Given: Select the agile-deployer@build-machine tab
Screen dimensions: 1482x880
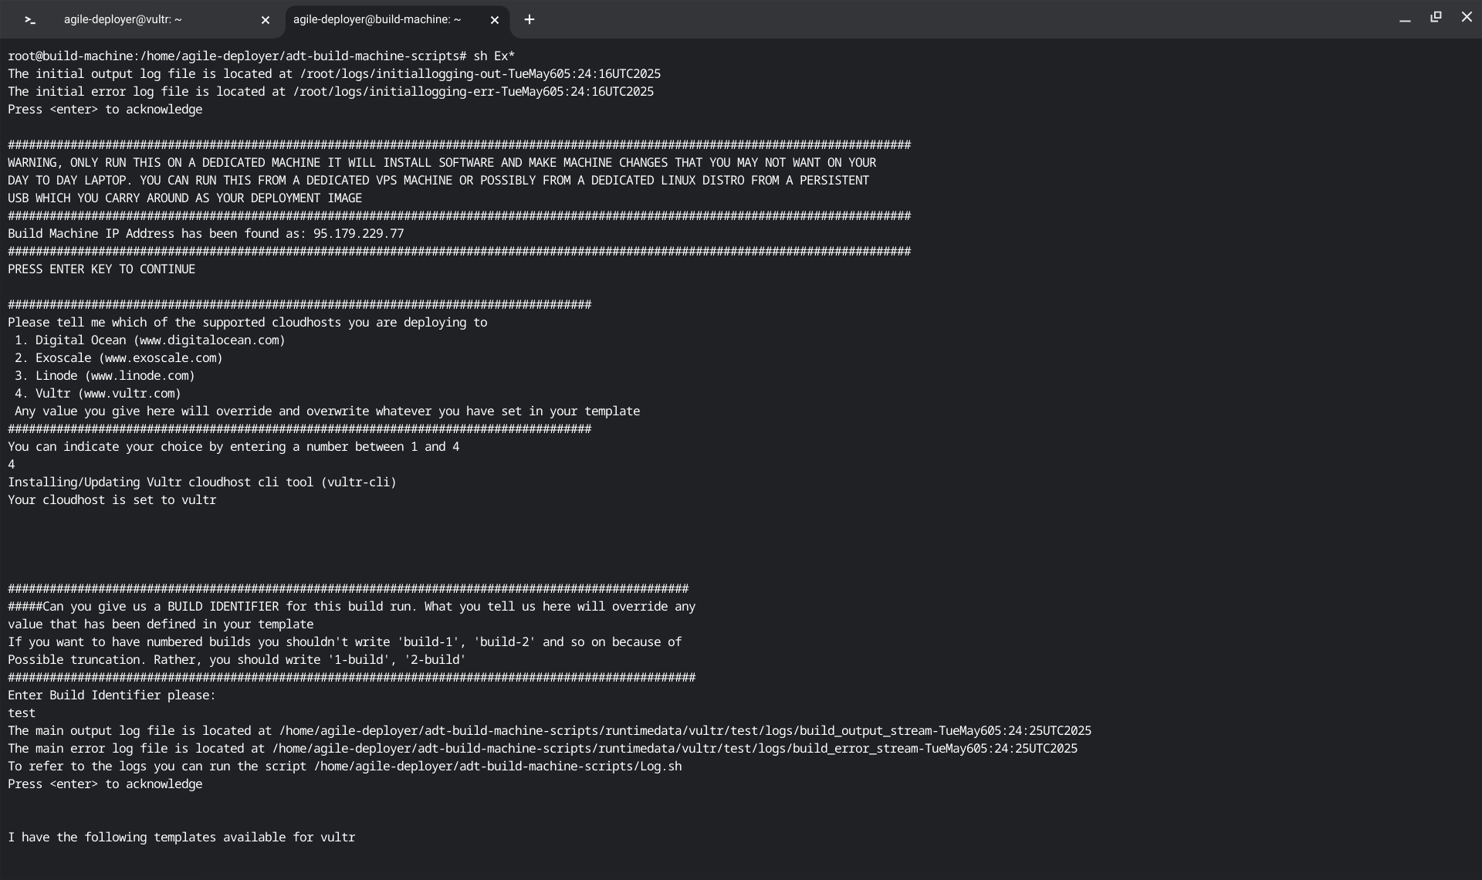Looking at the screenshot, I should 377,20.
